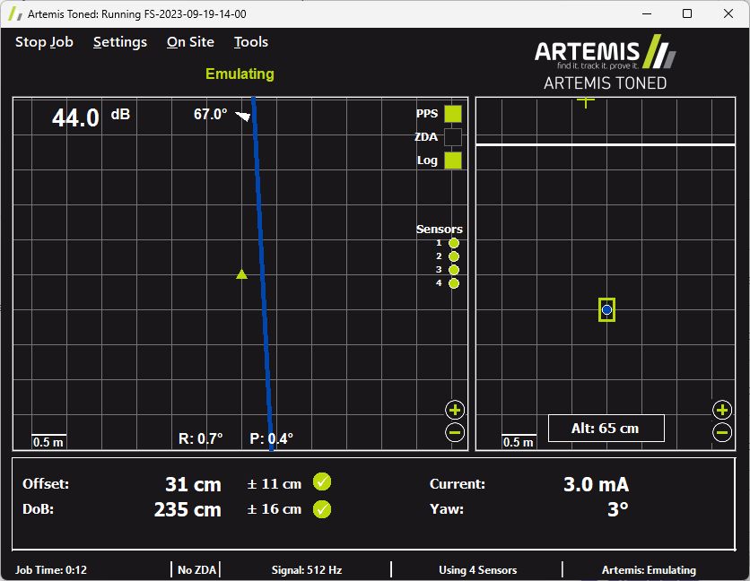Zoom out on the left map view
This screenshot has width=750, height=581.
[455, 433]
